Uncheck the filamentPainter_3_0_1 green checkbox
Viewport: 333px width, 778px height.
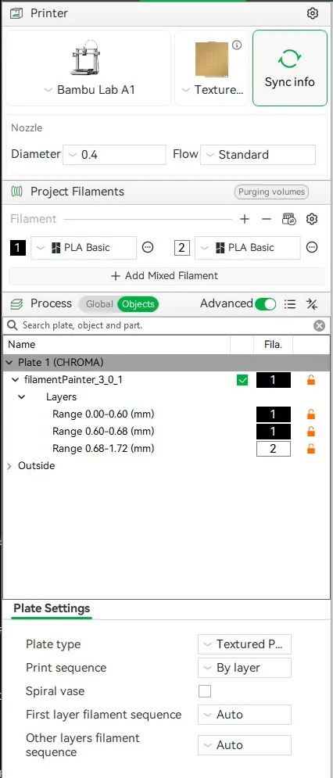(x=242, y=381)
